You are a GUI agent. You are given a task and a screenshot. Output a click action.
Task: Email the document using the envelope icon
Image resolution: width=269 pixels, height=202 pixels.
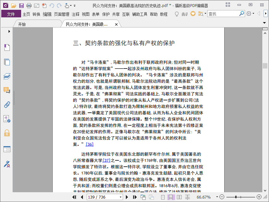[x=37, y=6]
